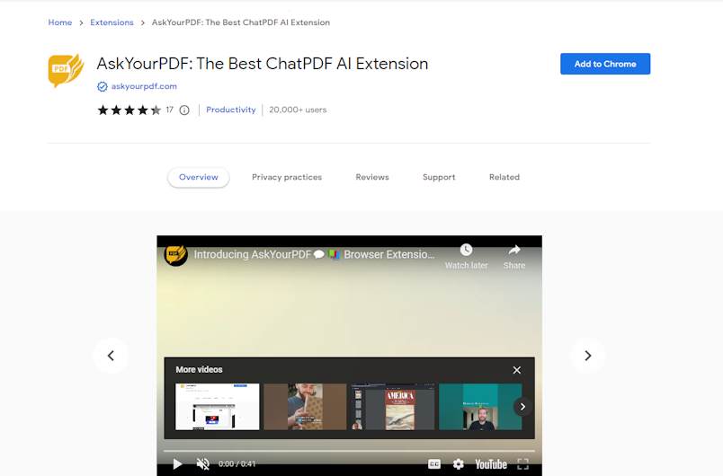
Task: Click the More videos heading
Action: click(x=199, y=370)
